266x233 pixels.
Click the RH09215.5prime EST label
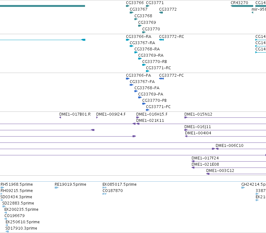click(x=17, y=191)
